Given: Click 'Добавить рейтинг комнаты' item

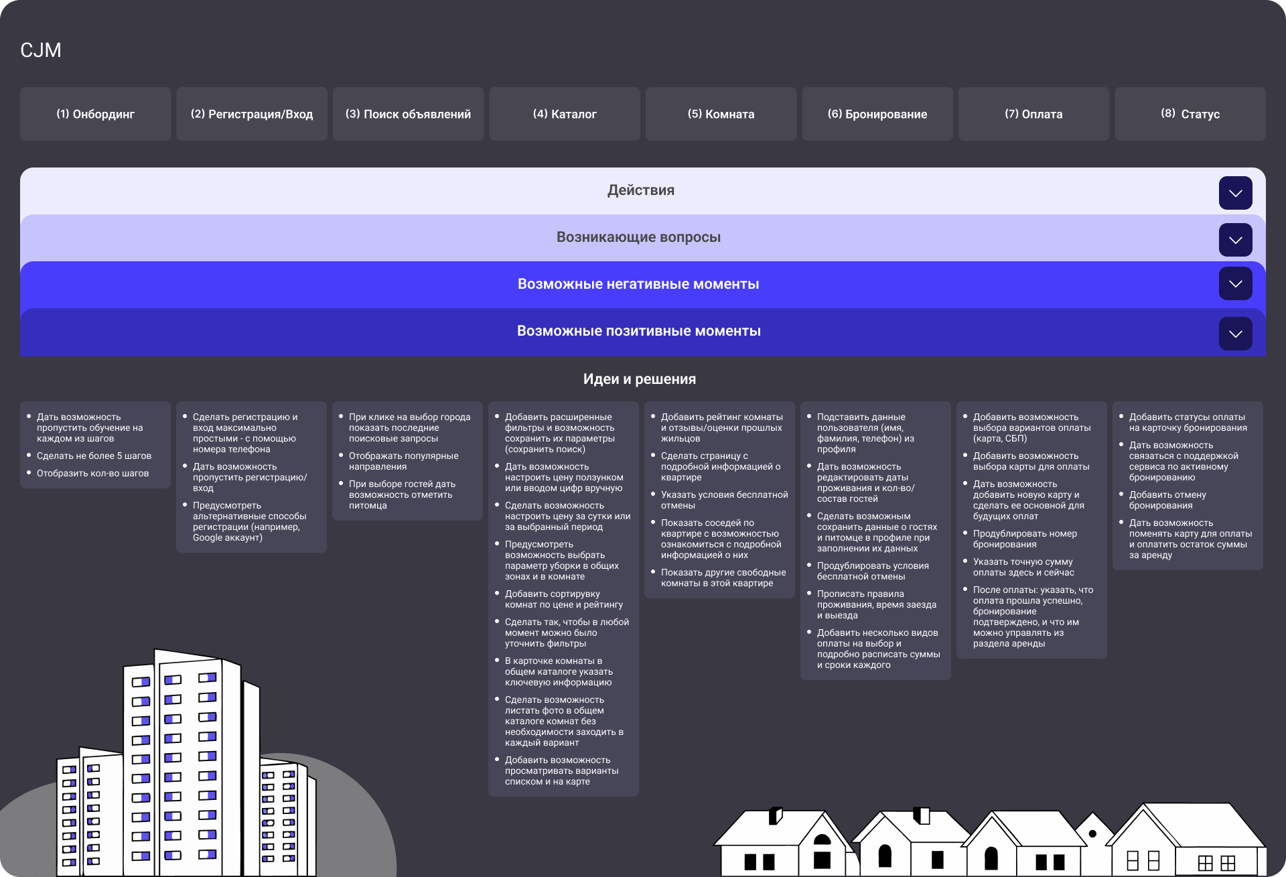Looking at the screenshot, I should coord(721,427).
